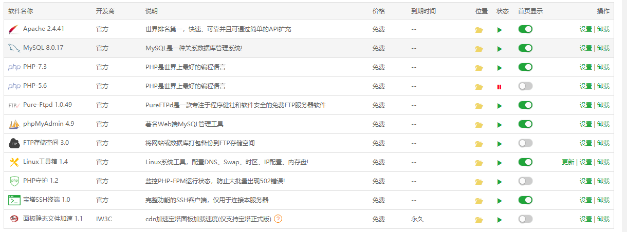Click the IW3C developer cell
Viewport: 627px width, 232px height.
click(104, 219)
